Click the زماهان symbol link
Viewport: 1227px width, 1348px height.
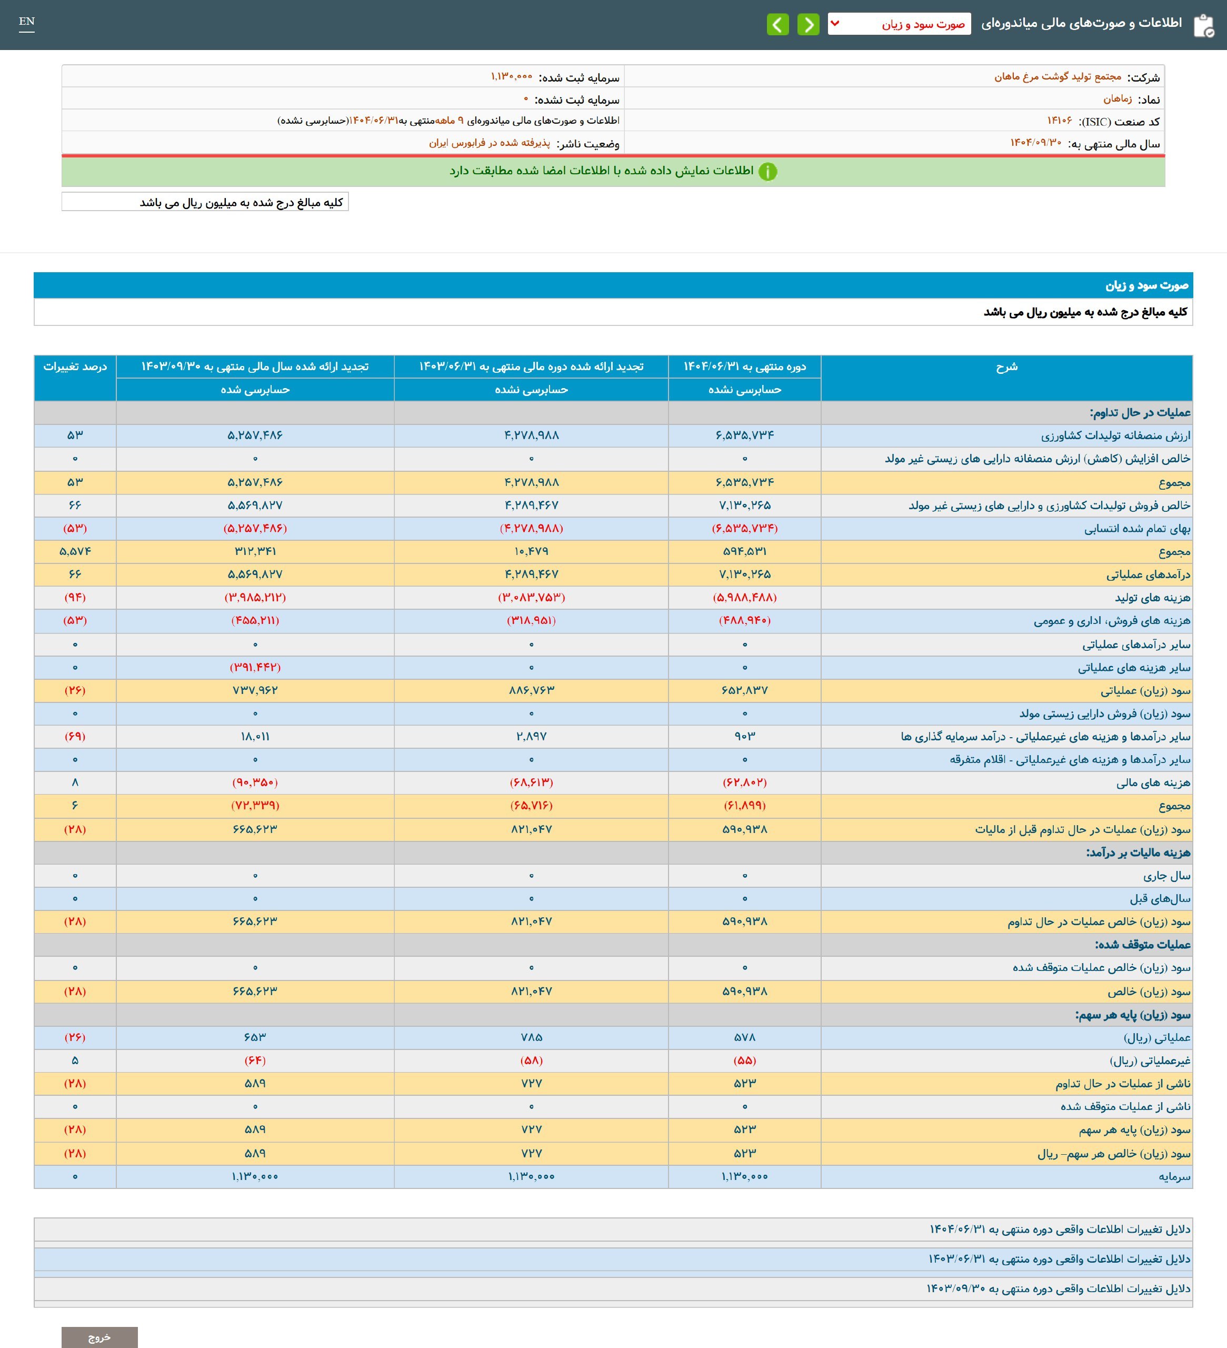(1117, 99)
